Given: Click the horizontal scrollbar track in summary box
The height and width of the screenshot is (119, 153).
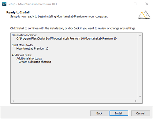Looking at the screenshot, I should pyautogui.click(x=74, y=101).
